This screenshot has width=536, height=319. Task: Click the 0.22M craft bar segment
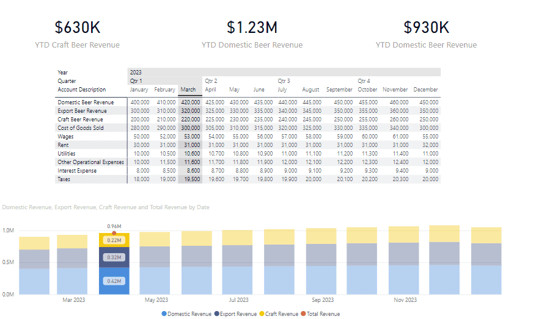[114, 240]
